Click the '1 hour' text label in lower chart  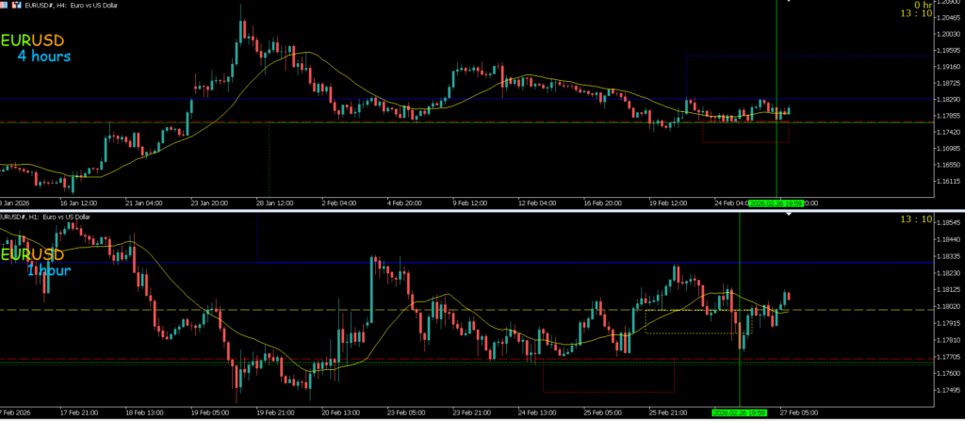(47, 270)
